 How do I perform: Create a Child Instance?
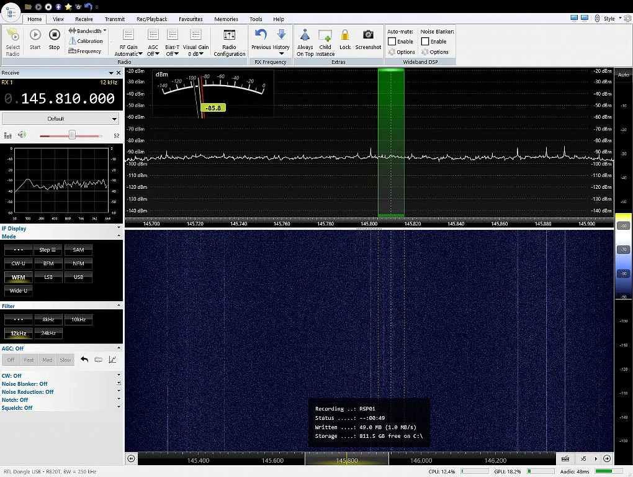coord(325,42)
